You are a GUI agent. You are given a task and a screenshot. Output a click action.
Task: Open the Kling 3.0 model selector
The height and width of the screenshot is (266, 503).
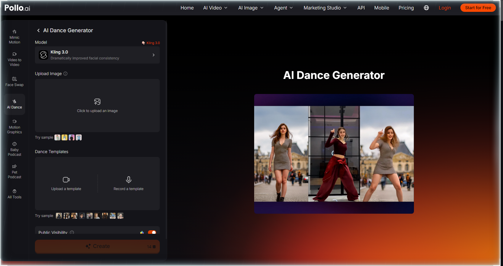pos(97,55)
